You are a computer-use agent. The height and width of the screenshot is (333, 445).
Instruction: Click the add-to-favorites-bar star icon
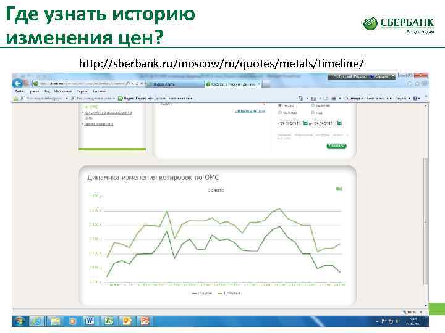16,98
